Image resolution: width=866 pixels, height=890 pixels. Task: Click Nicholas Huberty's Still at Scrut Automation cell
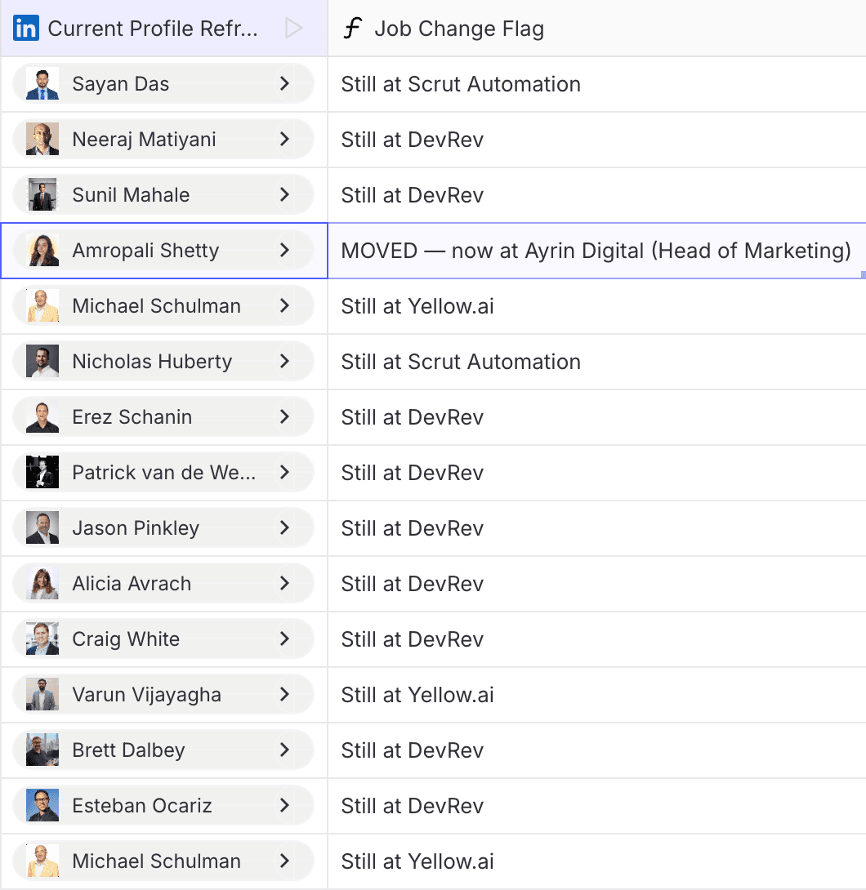[597, 362]
